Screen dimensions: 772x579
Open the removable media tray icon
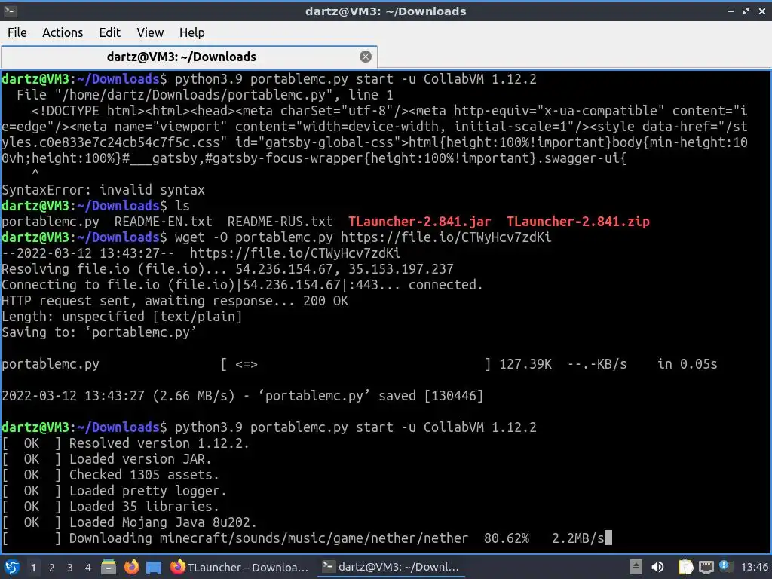636,567
